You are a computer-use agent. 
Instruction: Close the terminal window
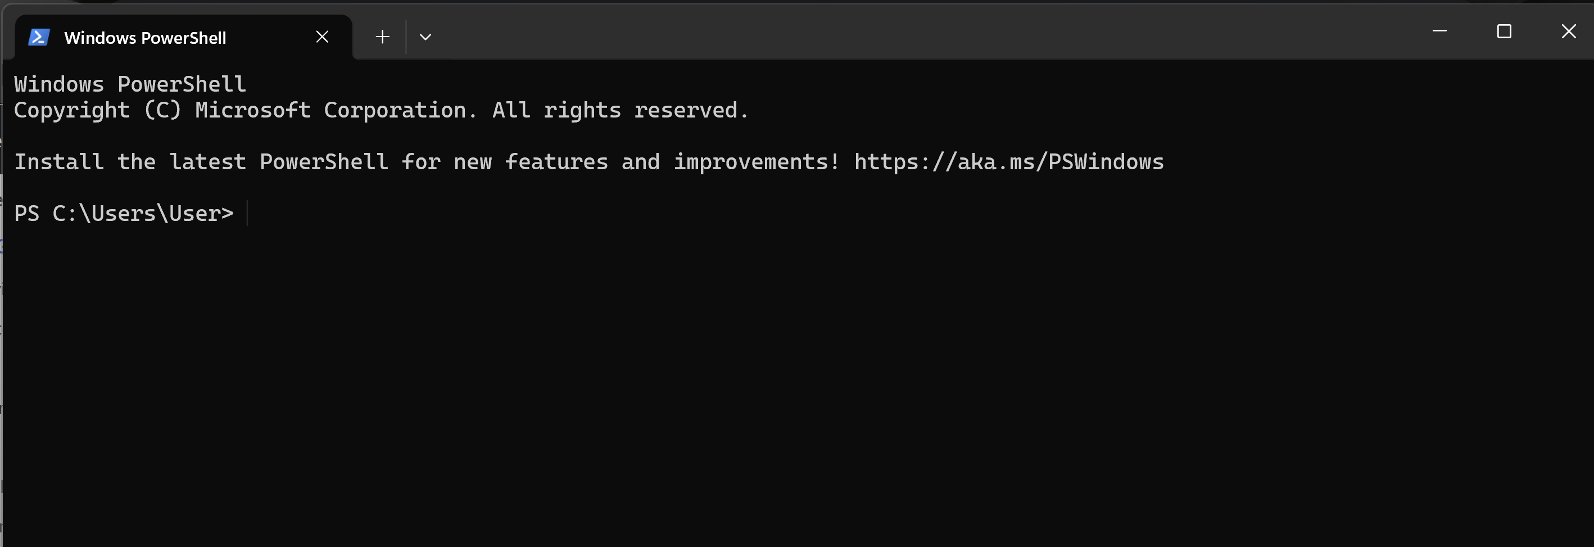pos(1569,31)
